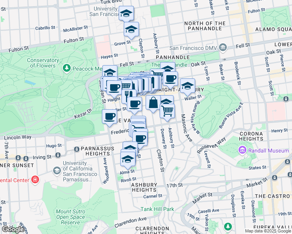Click the Buena Vista Ave E label
Image resolution: width=292 pixels, height=234 pixels.
231,115
